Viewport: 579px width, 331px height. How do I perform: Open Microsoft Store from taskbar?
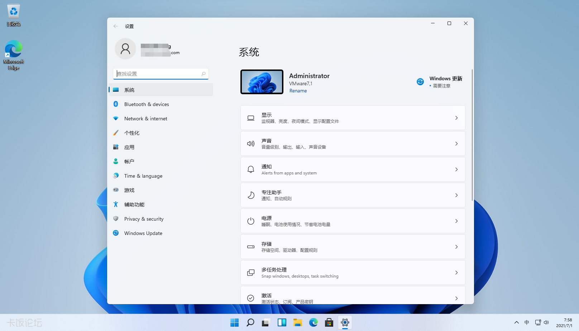click(329, 322)
